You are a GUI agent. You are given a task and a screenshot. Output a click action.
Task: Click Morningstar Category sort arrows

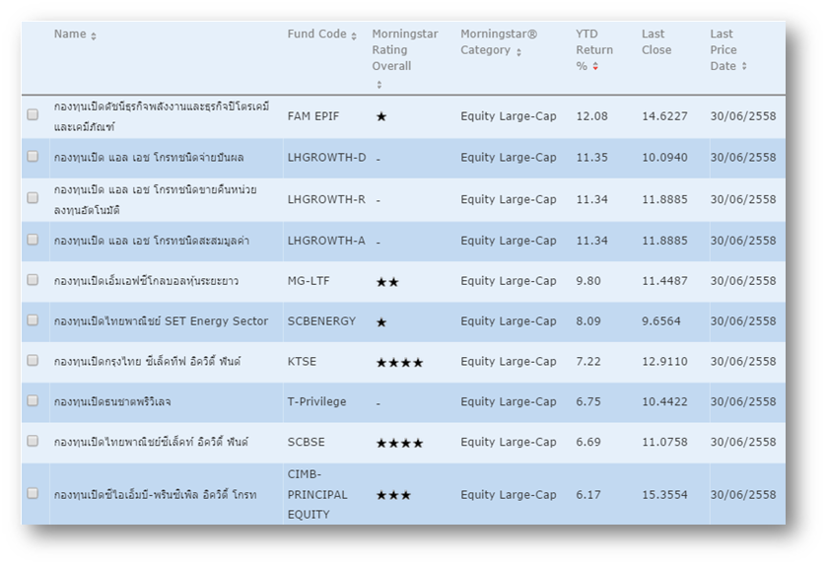(x=518, y=52)
